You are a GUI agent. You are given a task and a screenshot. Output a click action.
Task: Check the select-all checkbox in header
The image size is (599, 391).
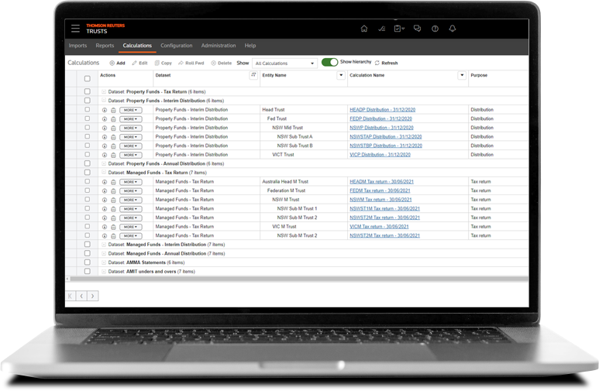point(88,78)
